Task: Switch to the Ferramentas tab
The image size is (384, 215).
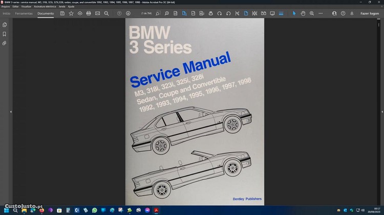Action: point(24,13)
